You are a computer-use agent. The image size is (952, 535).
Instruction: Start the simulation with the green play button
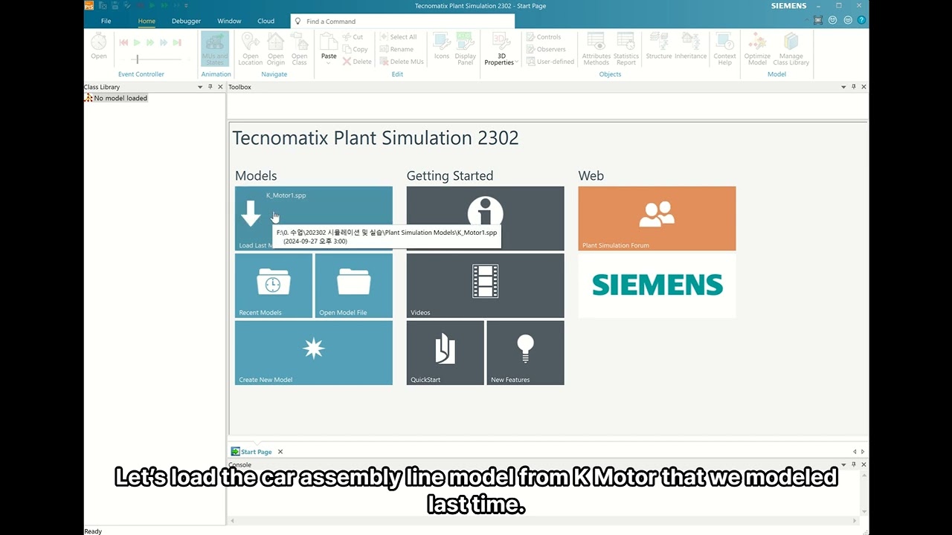click(x=137, y=43)
